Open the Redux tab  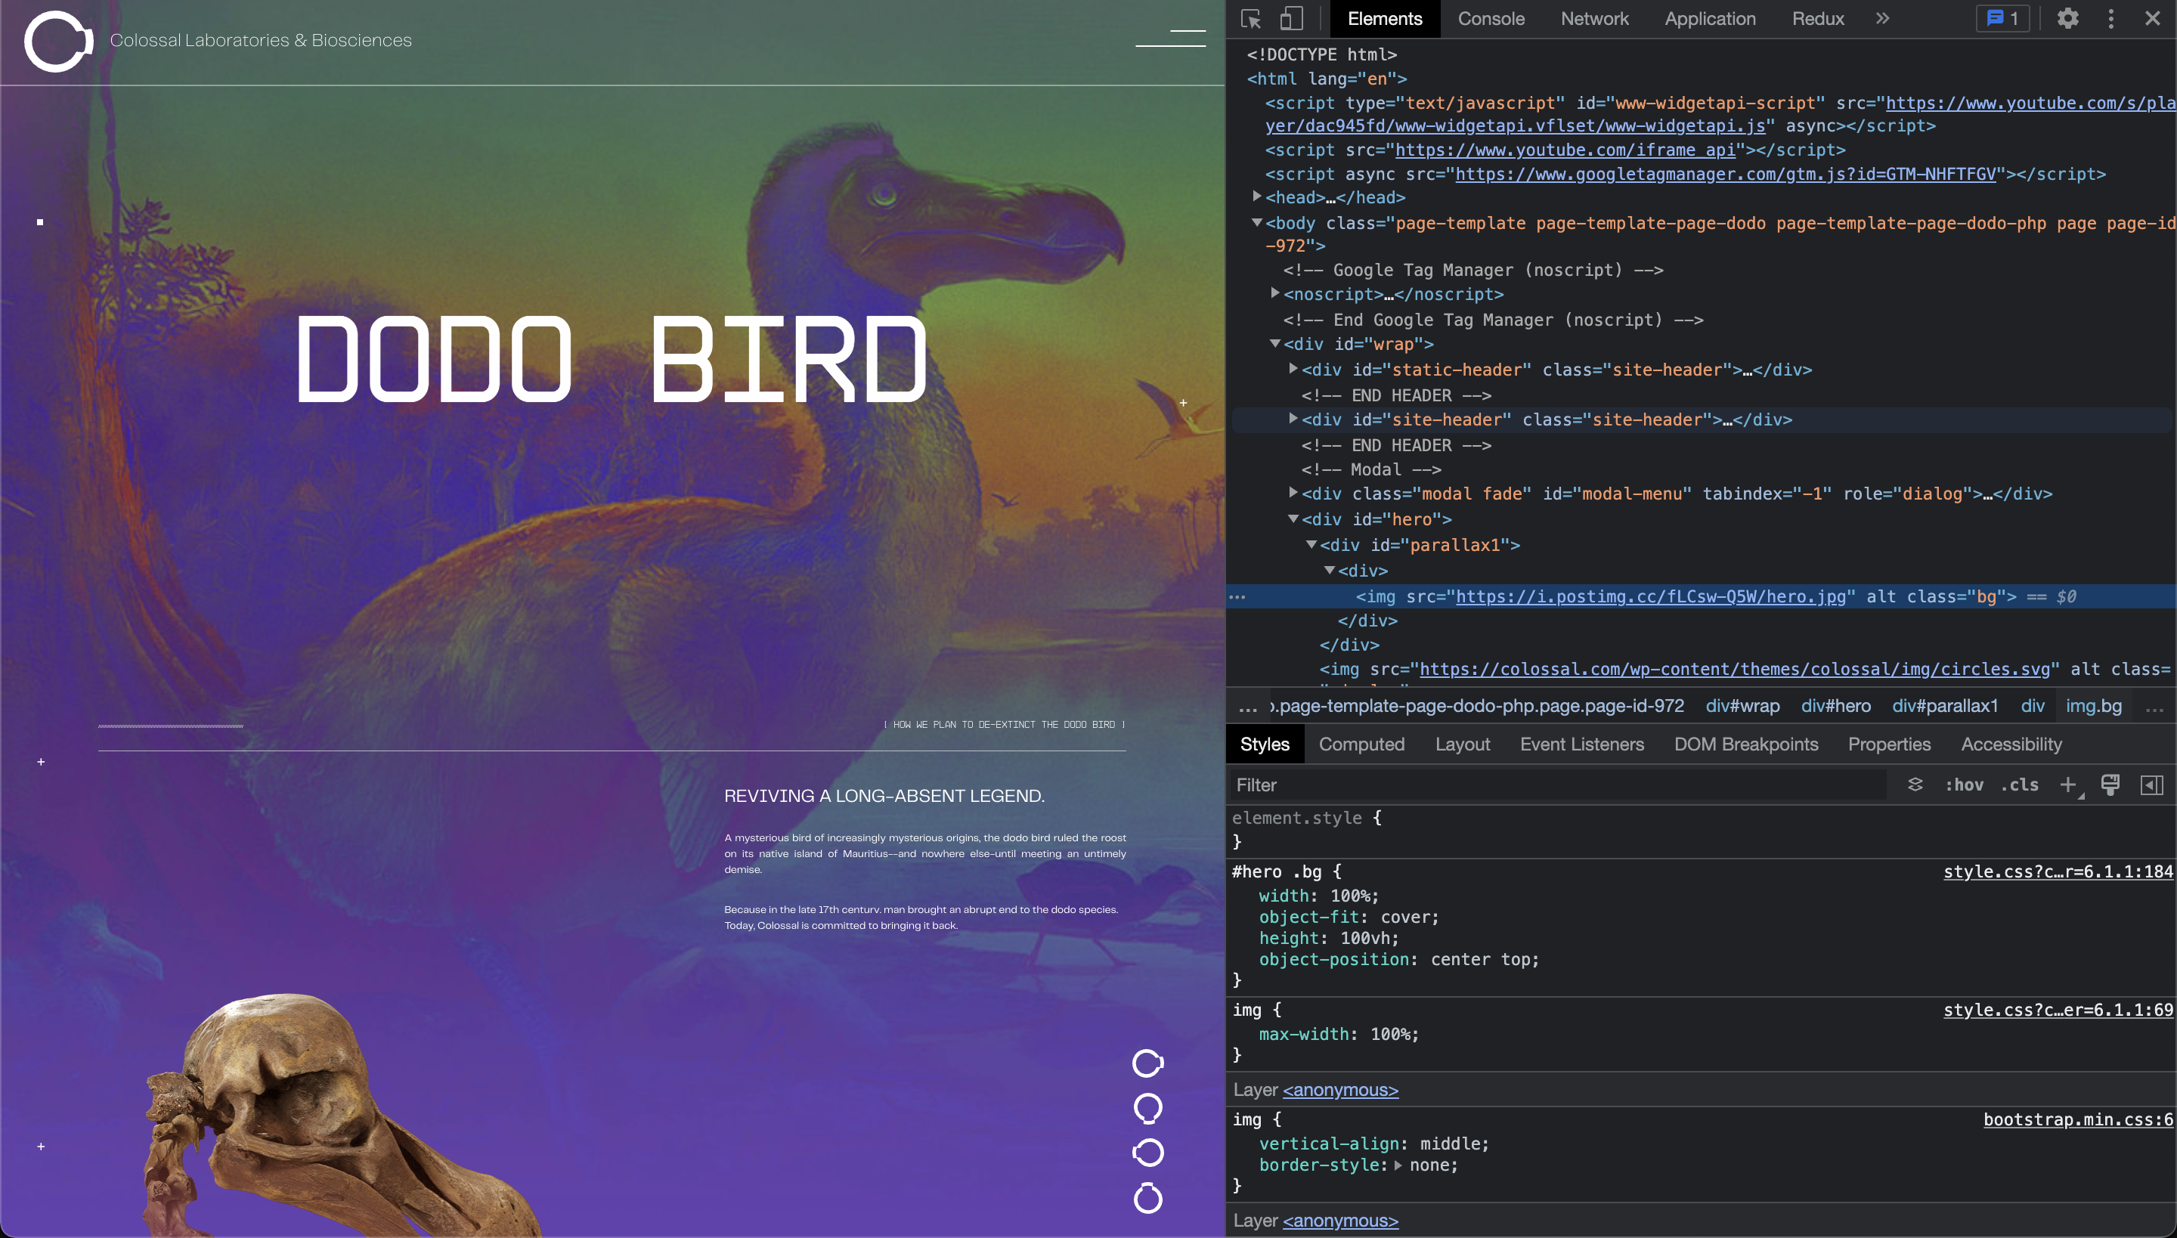pyautogui.click(x=1818, y=19)
